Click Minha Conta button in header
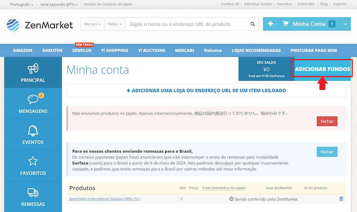 pos(309,24)
